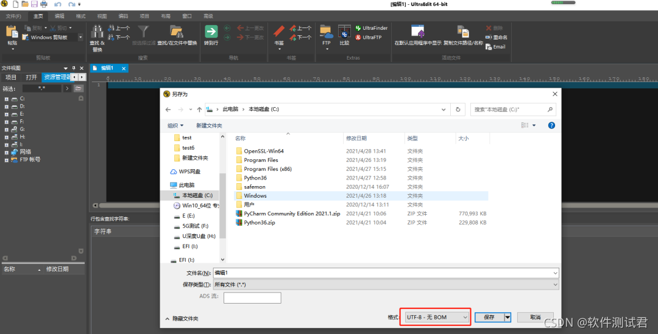The width and height of the screenshot is (658, 334).
Task: Click the 保存 button
Action: [489, 317]
